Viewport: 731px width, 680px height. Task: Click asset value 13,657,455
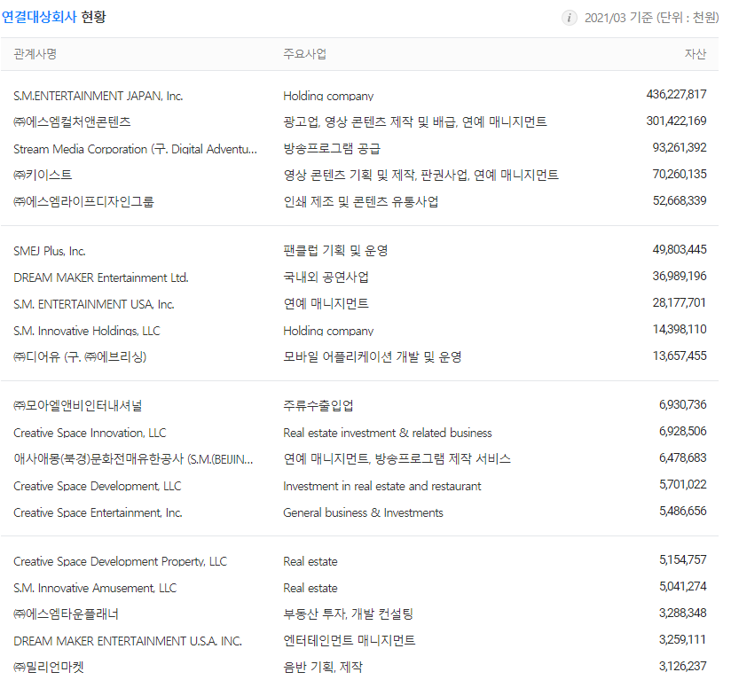pos(680,356)
